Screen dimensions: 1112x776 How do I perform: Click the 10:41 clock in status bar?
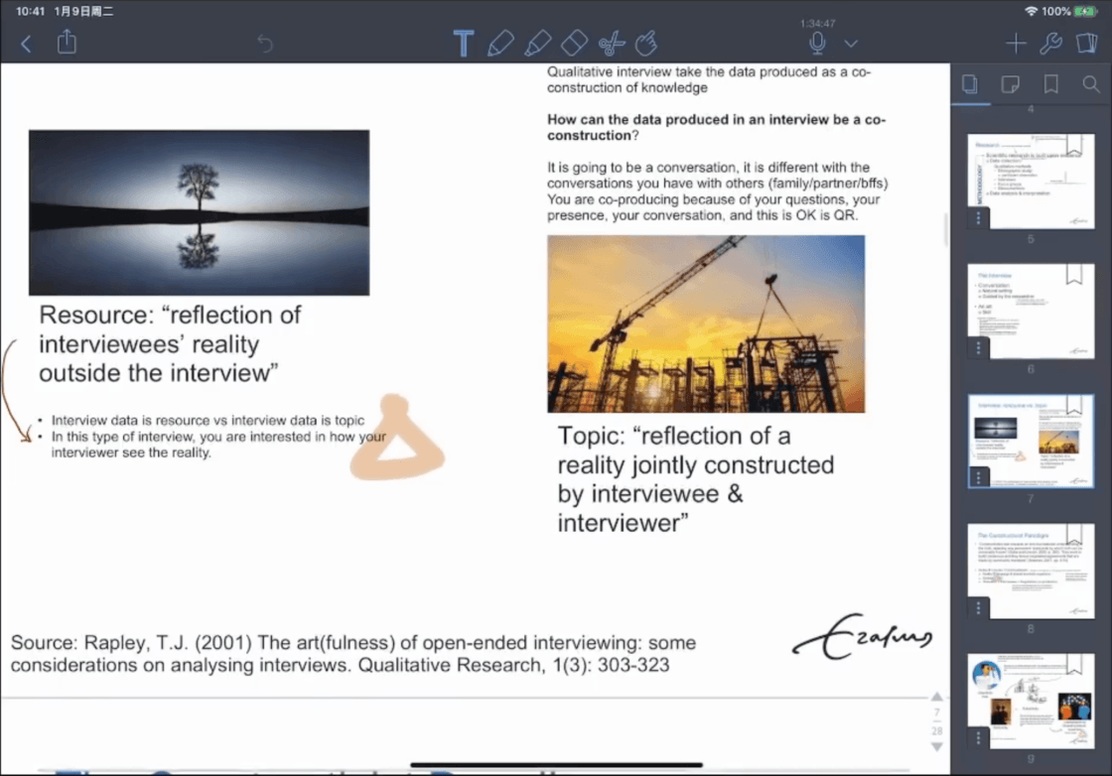pyautogui.click(x=30, y=11)
